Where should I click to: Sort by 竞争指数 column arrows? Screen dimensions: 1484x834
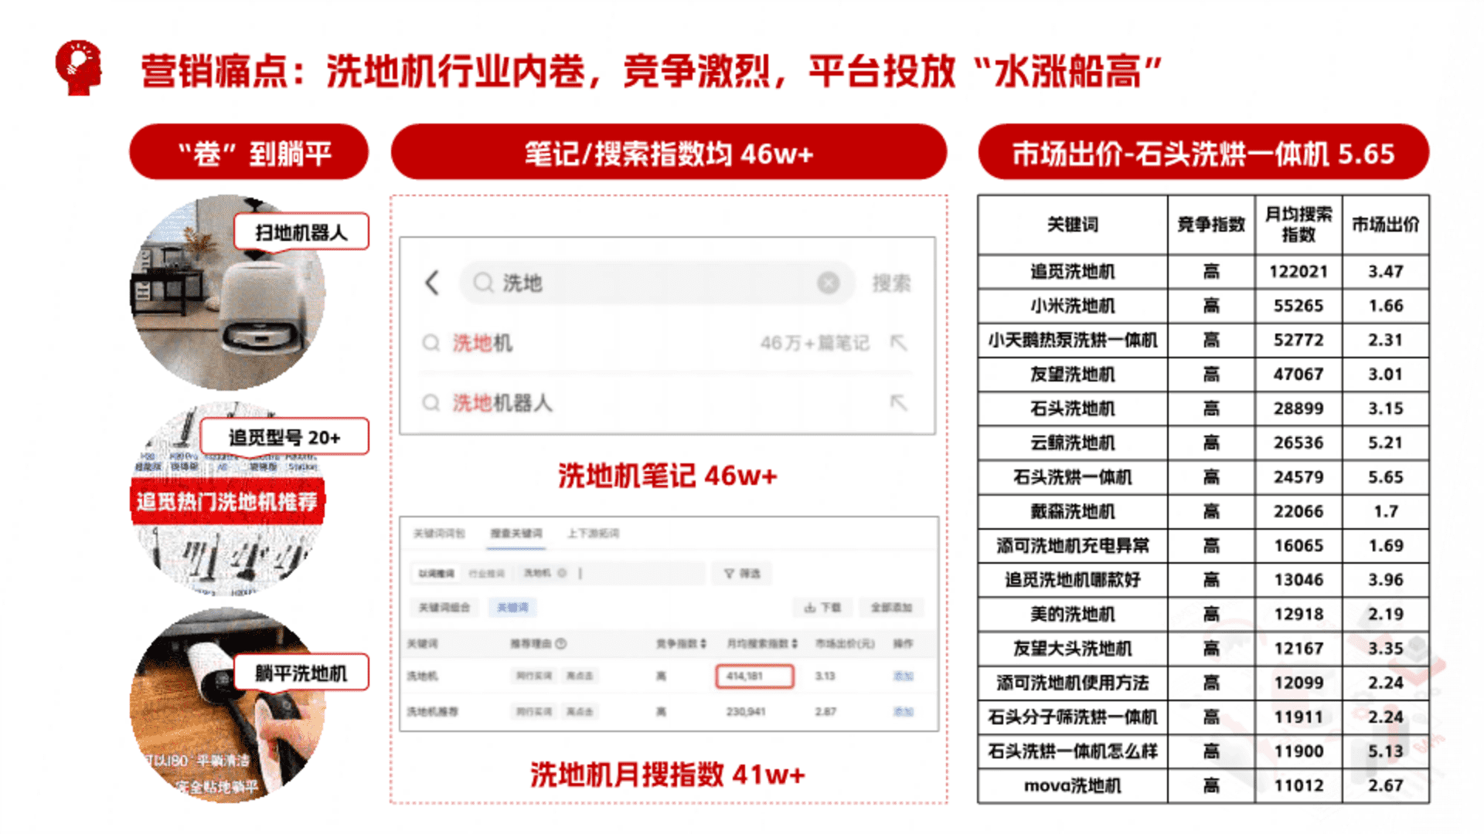[x=703, y=643]
